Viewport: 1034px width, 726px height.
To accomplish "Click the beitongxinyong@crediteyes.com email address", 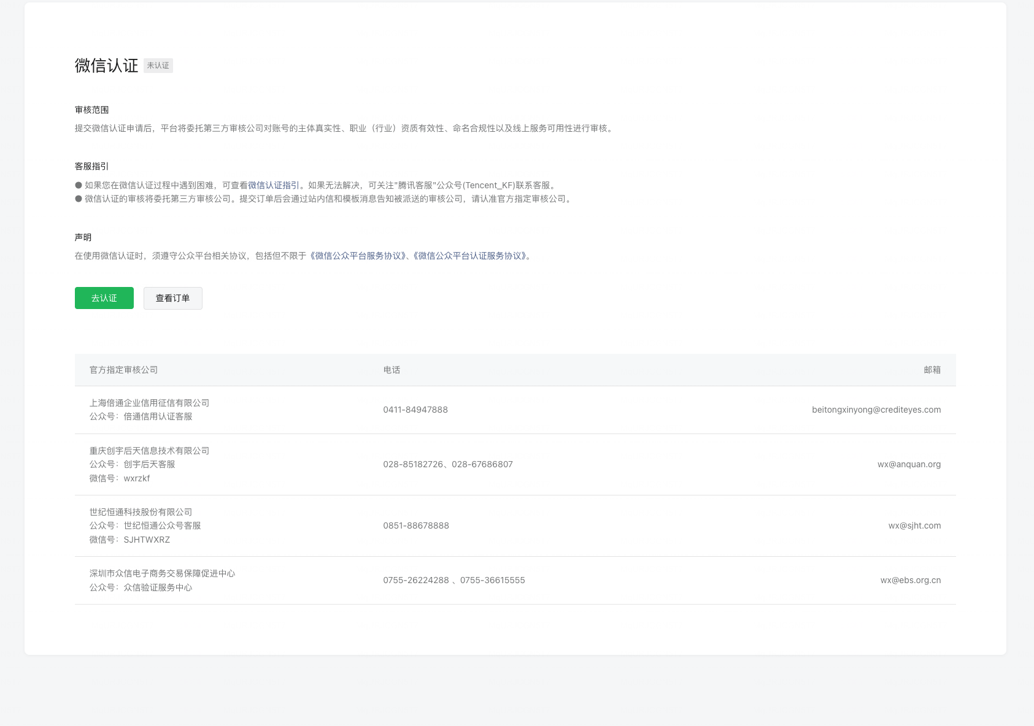I will [x=876, y=410].
